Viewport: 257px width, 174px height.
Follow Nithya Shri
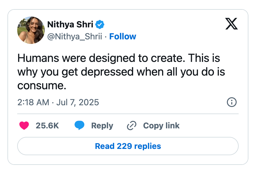[123, 37]
